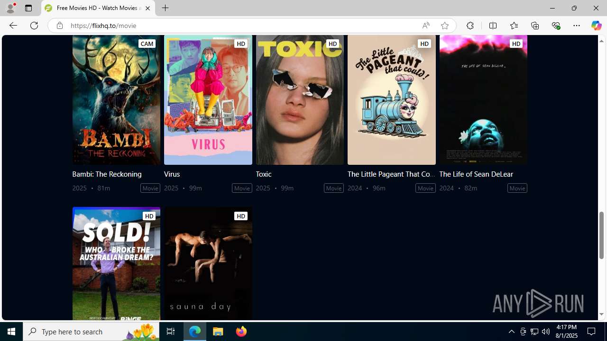This screenshot has height=341, width=607.
Task: Open The Little Pageant That Could poster
Action: coord(392,100)
